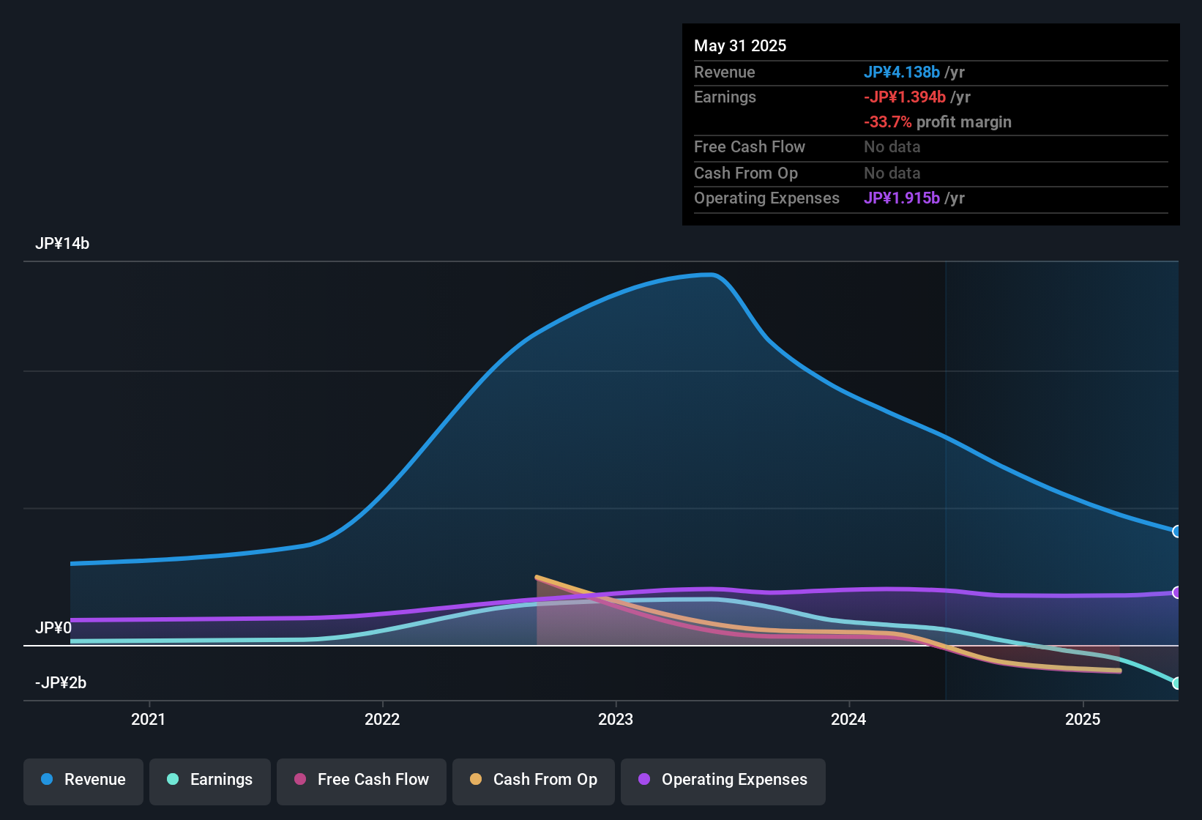Click the Operating Expenses end-point marker
The width and height of the screenshot is (1202, 820).
point(1177,592)
